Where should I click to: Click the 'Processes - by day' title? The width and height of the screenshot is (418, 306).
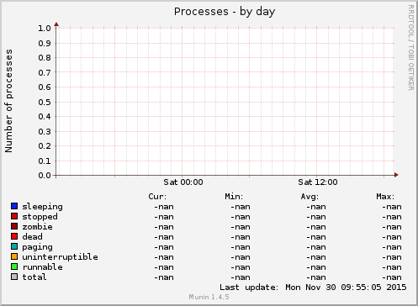[x=225, y=12]
